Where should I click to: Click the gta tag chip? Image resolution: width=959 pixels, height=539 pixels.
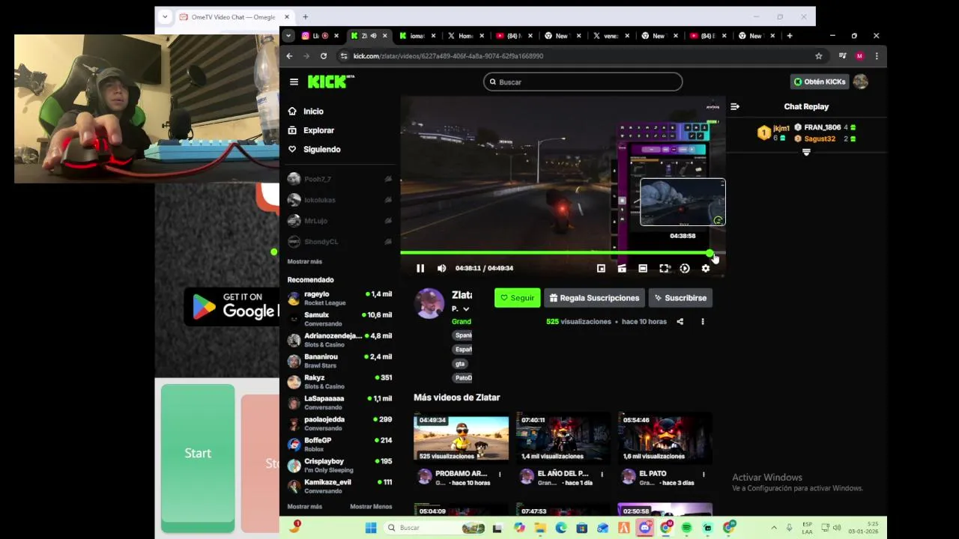(x=460, y=364)
